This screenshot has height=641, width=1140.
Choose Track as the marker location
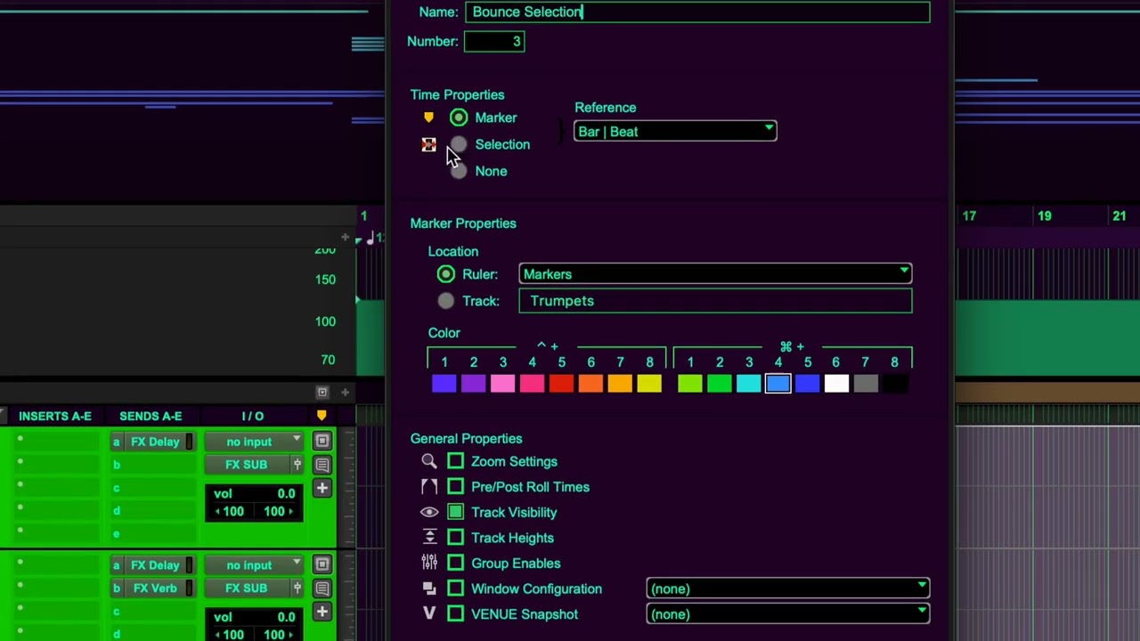[x=446, y=301]
